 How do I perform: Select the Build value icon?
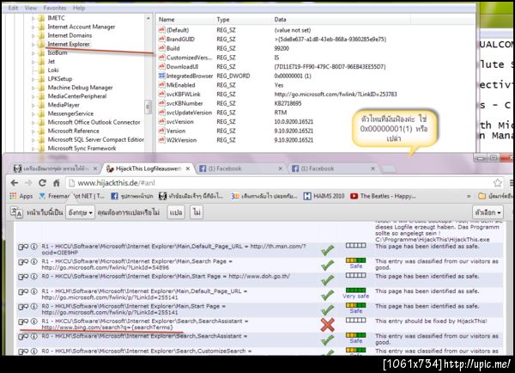tap(161, 48)
